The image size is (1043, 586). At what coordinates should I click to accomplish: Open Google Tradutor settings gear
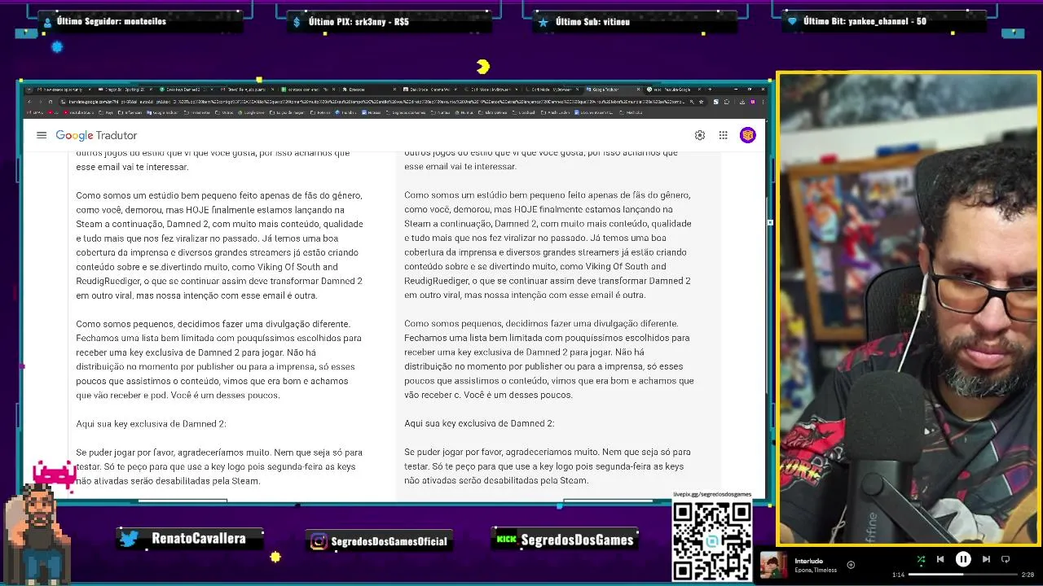tap(700, 135)
